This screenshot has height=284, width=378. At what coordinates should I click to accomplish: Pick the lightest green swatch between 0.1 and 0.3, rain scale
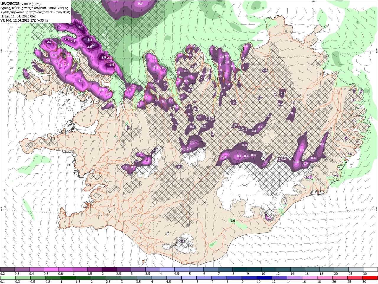[x=8, y=278]
